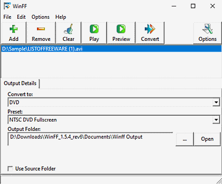Close the WinFF window
222x184 pixels.
tap(213, 6)
